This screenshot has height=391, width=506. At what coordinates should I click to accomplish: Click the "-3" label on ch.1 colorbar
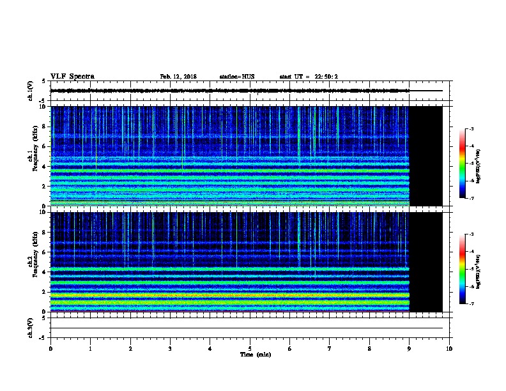pyautogui.click(x=471, y=129)
